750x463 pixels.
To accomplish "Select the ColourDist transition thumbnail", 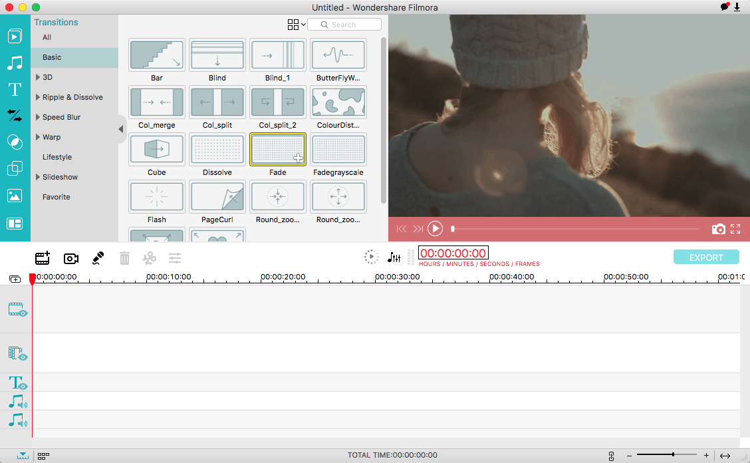I will [x=338, y=102].
